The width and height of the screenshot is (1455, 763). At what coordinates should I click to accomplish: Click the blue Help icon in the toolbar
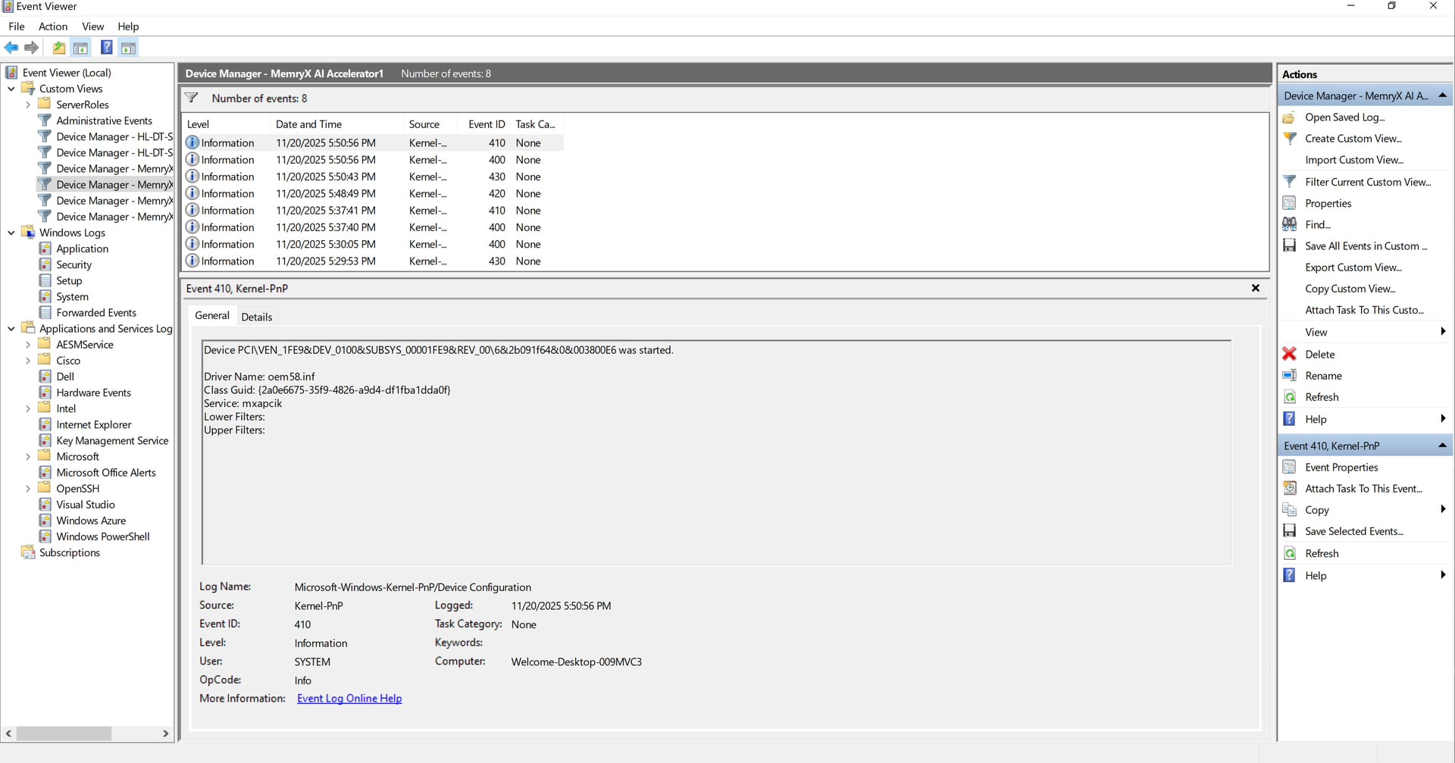107,48
